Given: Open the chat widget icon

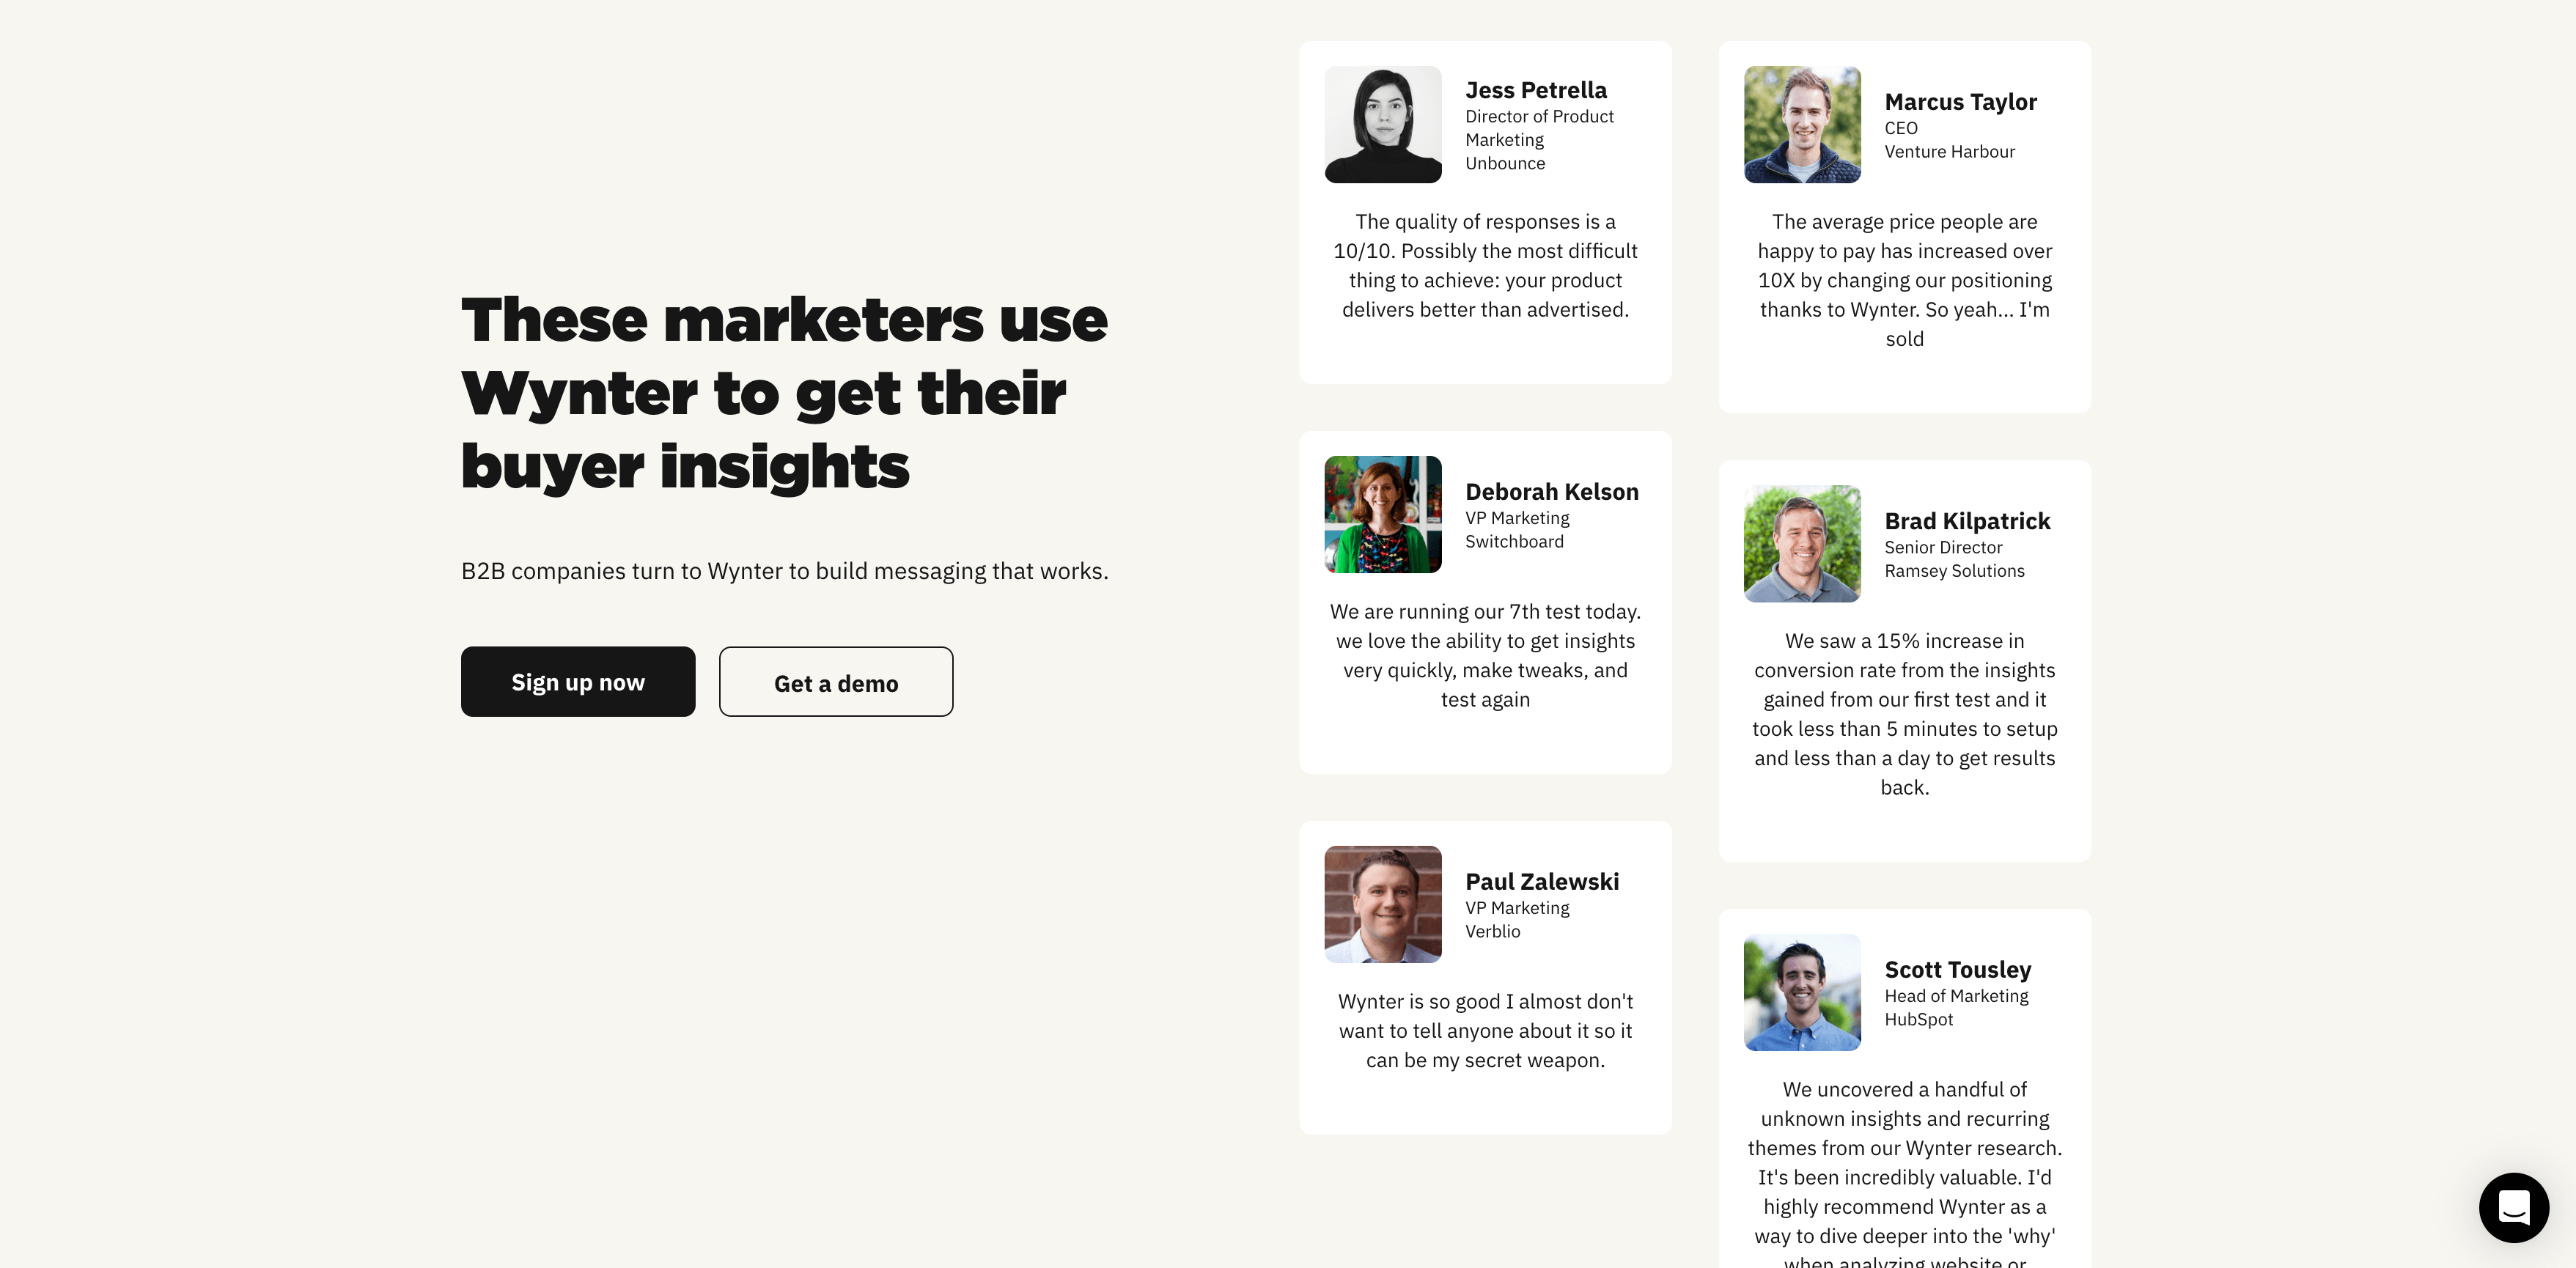Looking at the screenshot, I should (2513, 1207).
